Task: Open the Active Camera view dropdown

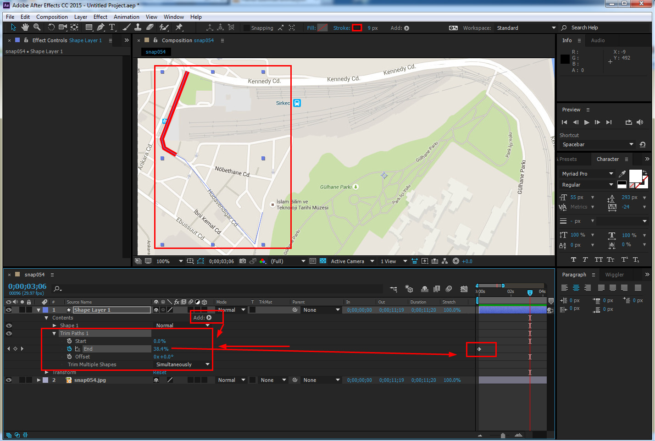Action: [x=352, y=261]
